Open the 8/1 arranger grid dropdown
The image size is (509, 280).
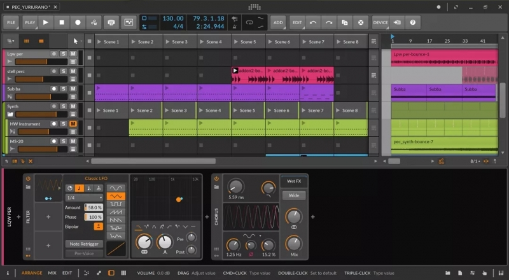(475, 161)
